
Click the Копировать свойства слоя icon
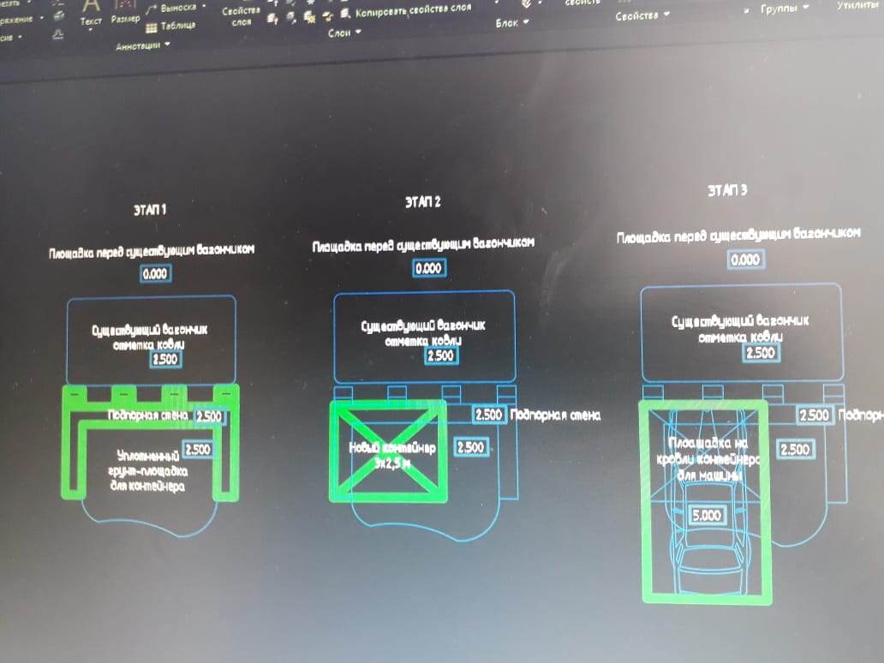pyautogui.click(x=345, y=13)
